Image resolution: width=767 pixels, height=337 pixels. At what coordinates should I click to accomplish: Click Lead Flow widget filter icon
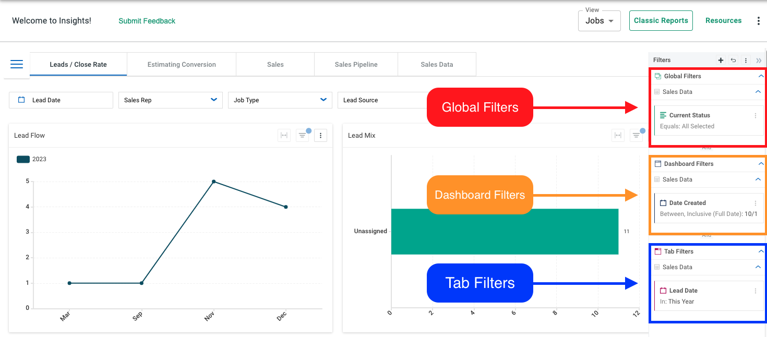[302, 136]
